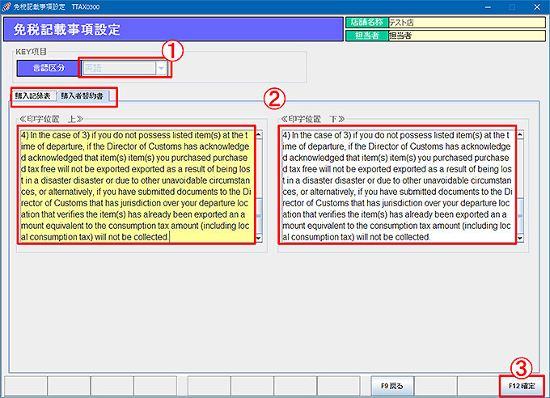Click scroll-up arrow of lower print text area
Viewport: 550px width, 398px height.
coord(520,134)
